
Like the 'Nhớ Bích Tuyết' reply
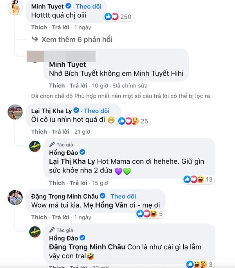point(57,86)
